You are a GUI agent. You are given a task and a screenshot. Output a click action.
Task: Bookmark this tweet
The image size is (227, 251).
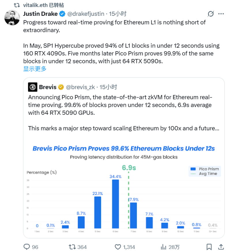209,247
